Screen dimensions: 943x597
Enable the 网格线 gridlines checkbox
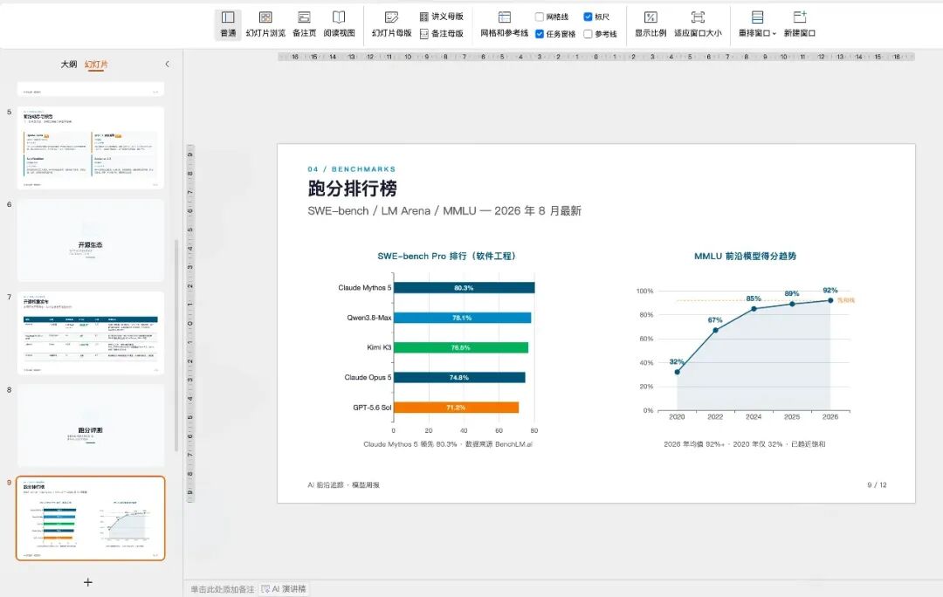[540, 17]
